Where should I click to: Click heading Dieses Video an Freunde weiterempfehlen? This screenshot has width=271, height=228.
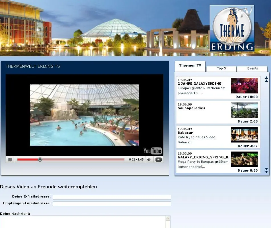[48, 187]
